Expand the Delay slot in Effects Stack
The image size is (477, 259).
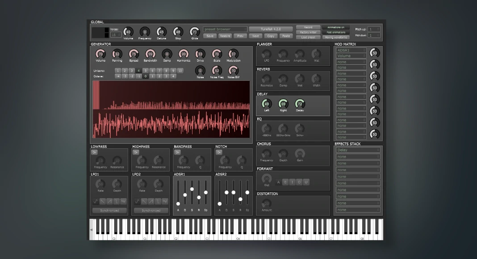point(358,150)
